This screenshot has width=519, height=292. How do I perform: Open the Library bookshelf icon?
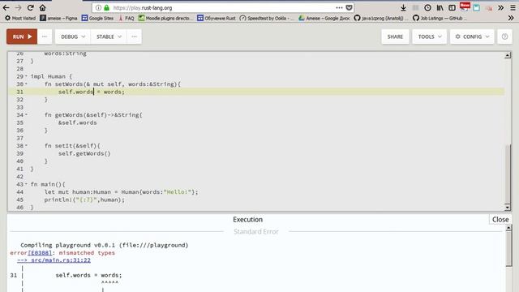[x=440, y=7]
